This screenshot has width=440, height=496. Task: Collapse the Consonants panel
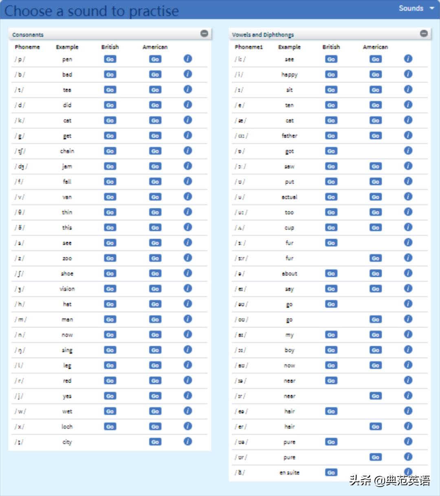click(205, 33)
